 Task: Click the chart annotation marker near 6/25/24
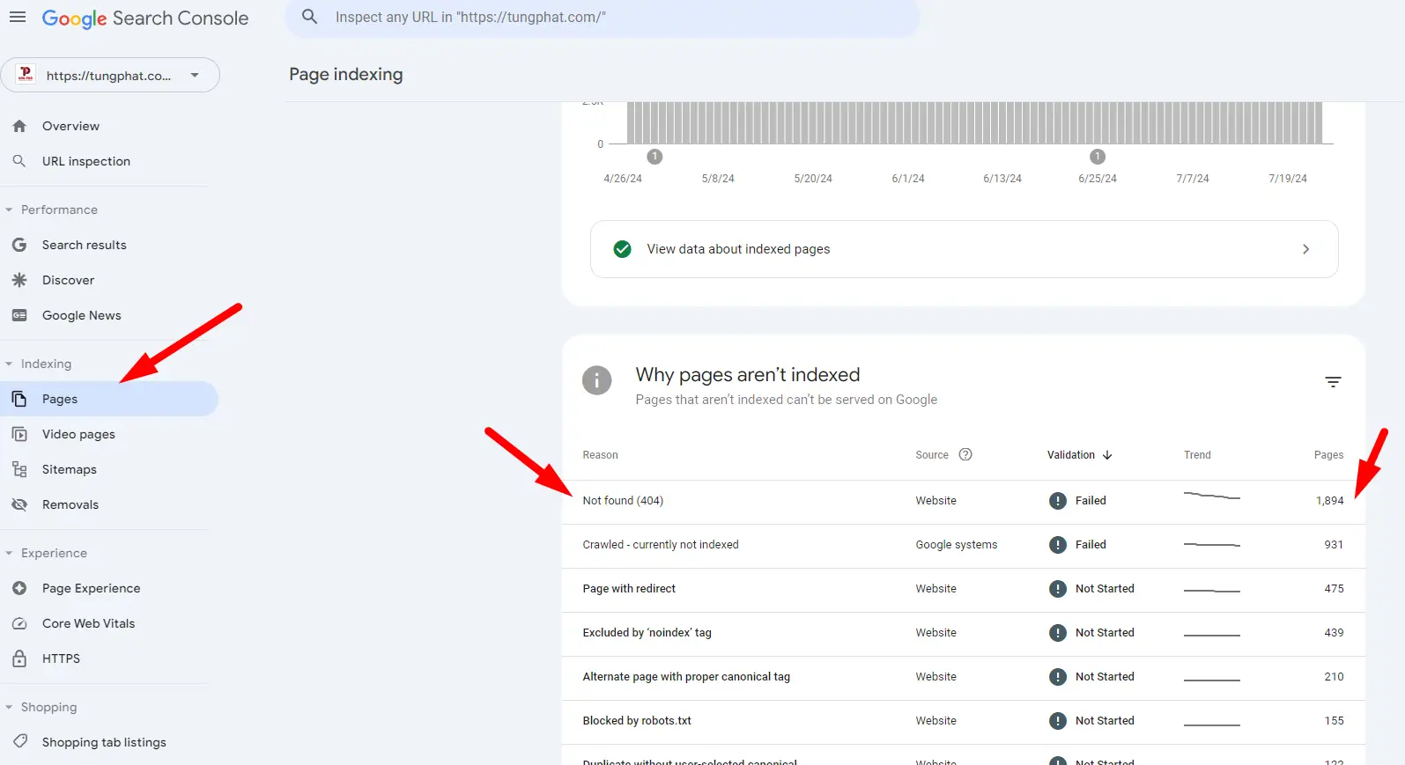click(1098, 157)
